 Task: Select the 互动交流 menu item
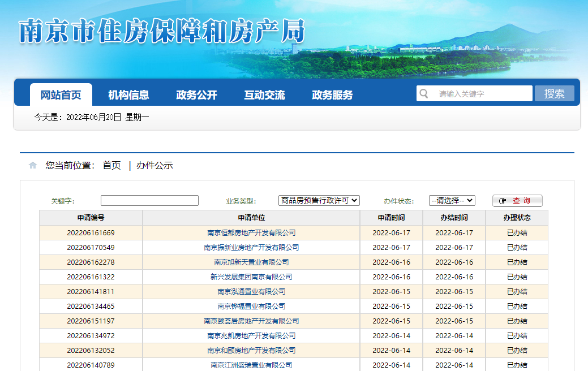[x=264, y=95]
